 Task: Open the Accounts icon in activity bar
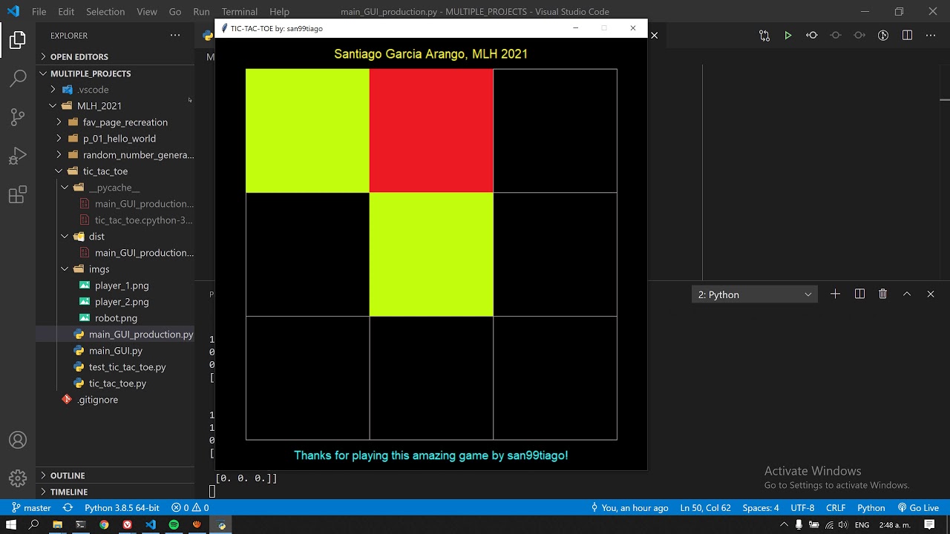click(18, 440)
